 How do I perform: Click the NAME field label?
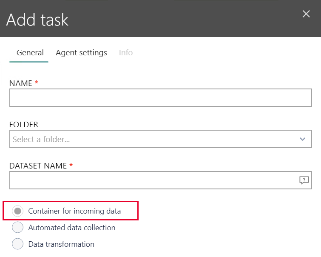[x=21, y=83]
